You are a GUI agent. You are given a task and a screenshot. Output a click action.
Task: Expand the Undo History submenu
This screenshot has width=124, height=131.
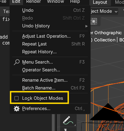tap(50, 26)
